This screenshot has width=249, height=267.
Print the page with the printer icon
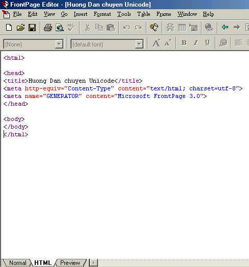[48, 28]
